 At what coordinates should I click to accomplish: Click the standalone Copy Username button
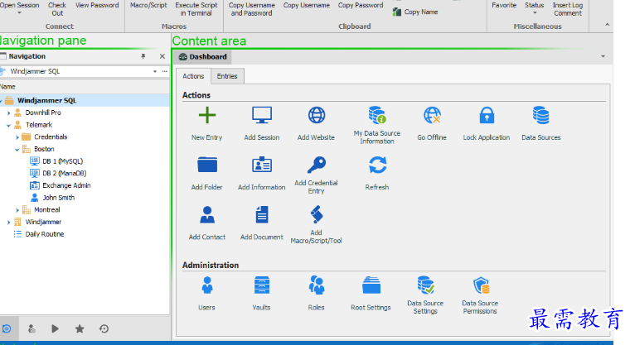(x=307, y=5)
